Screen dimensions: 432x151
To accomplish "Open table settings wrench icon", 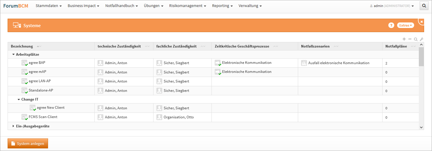I will 421,39.
